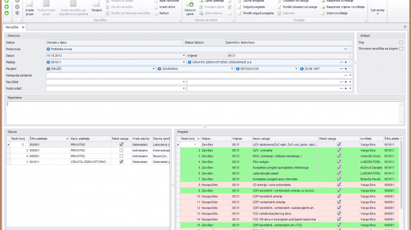Click ellipsis button in Poslovnica field
This screenshot has height=230, width=411.
346,49
